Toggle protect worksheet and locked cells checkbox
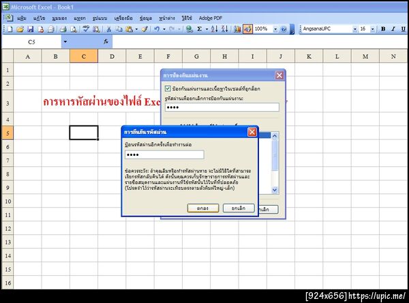Image resolution: width=409 pixels, height=303 pixels. pyautogui.click(x=168, y=89)
